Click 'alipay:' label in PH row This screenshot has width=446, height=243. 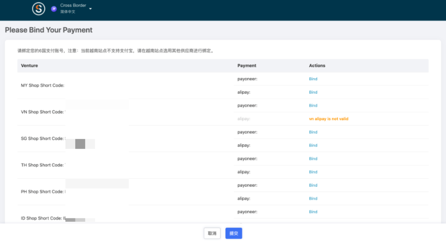244,198
